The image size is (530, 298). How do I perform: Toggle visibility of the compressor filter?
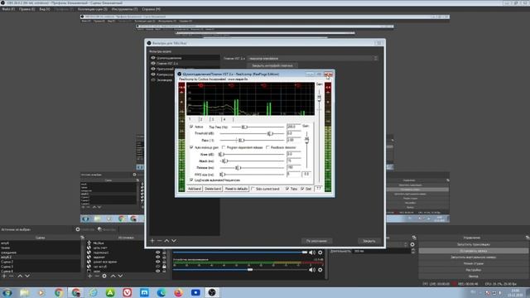[153, 74]
